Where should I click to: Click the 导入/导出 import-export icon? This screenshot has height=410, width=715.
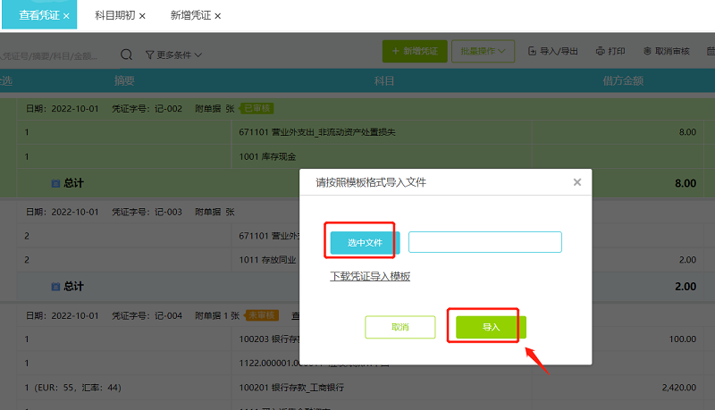[533, 52]
